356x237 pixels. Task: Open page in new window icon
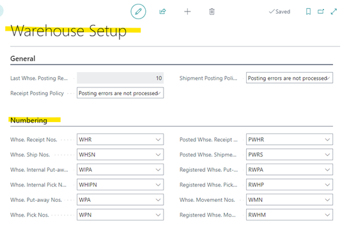coord(321,11)
